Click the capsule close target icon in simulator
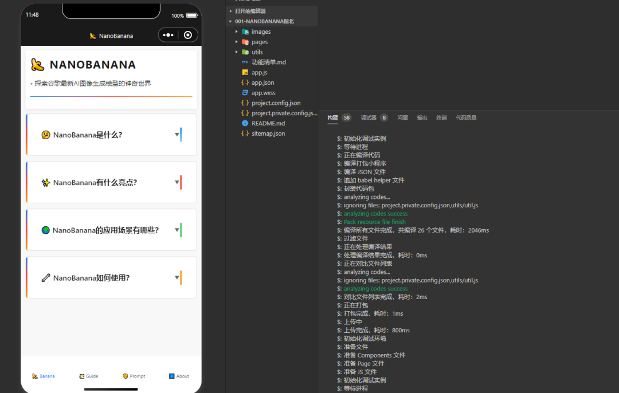The height and width of the screenshot is (393, 619). (189, 35)
